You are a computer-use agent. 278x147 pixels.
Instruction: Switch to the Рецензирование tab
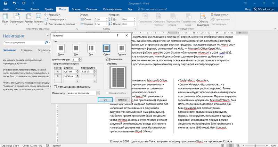pyautogui.click(x=113, y=9)
